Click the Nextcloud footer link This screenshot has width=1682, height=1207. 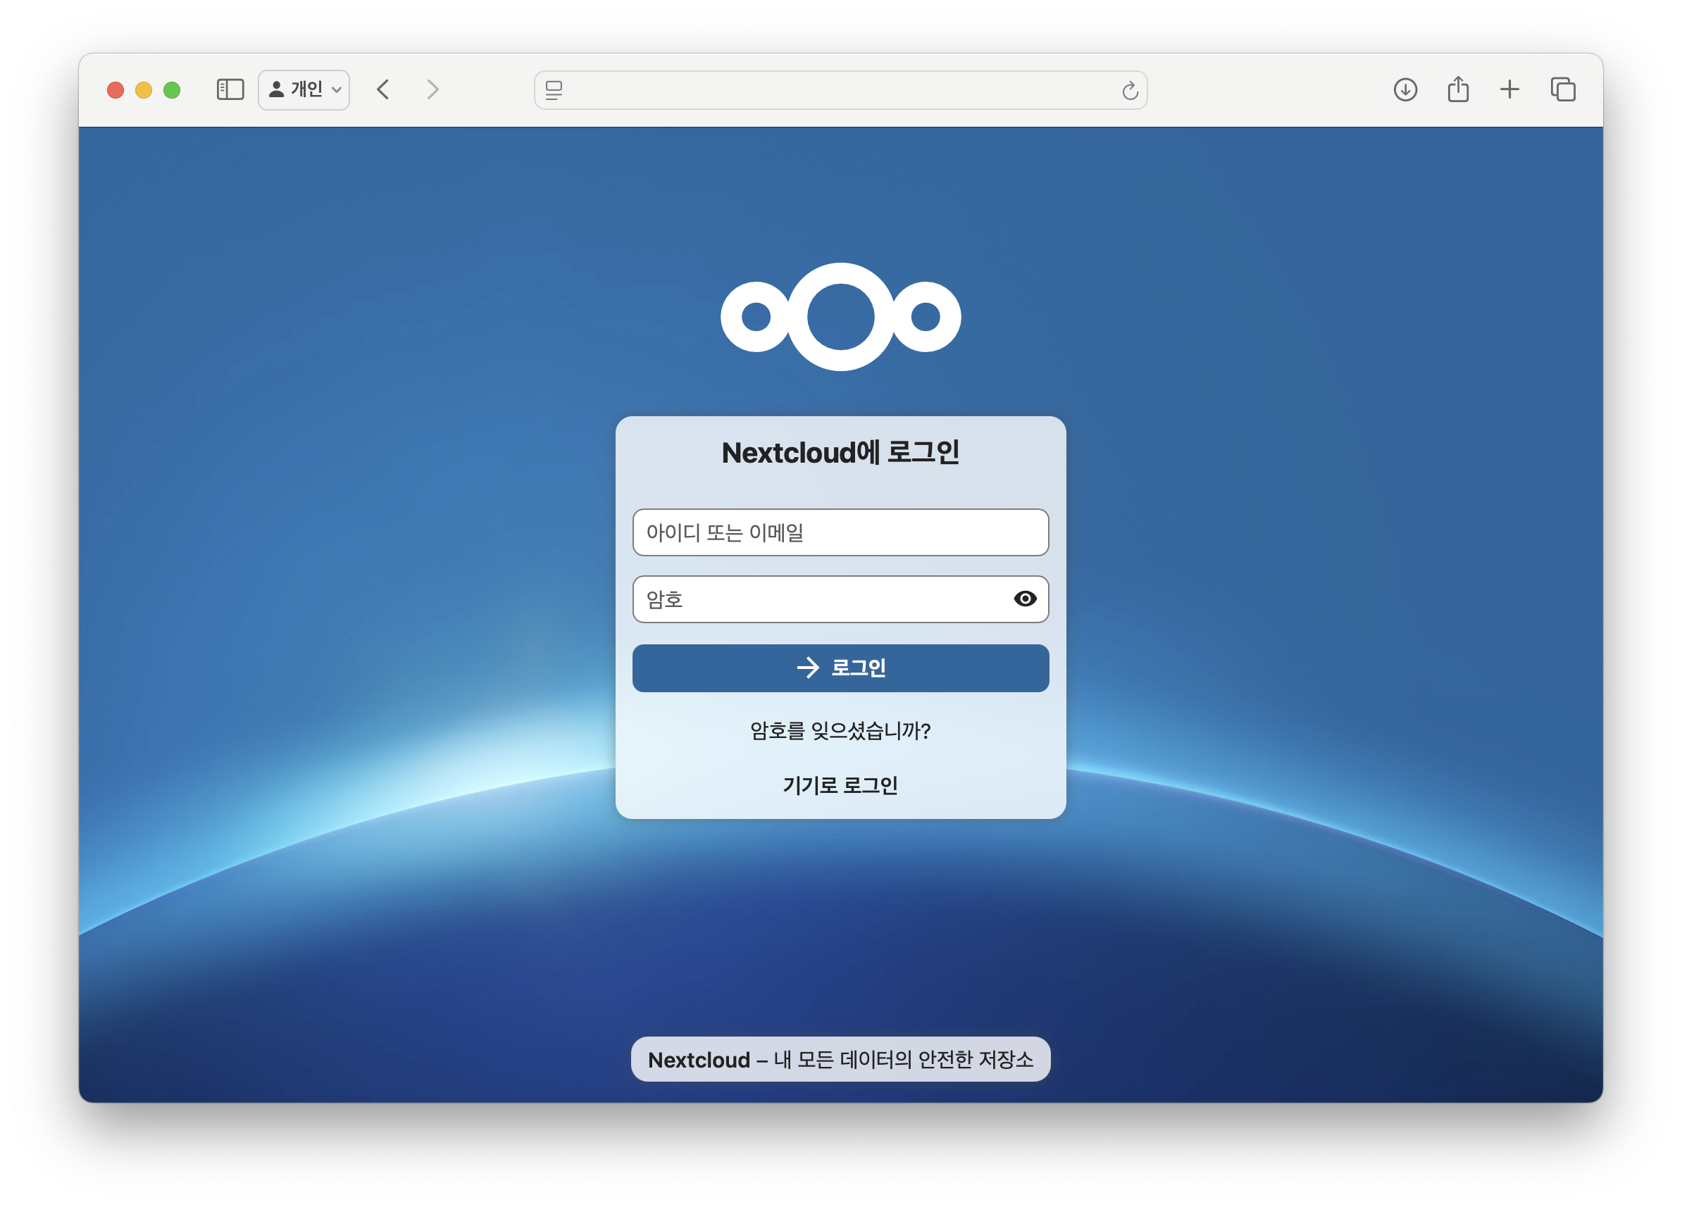point(699,1059)
